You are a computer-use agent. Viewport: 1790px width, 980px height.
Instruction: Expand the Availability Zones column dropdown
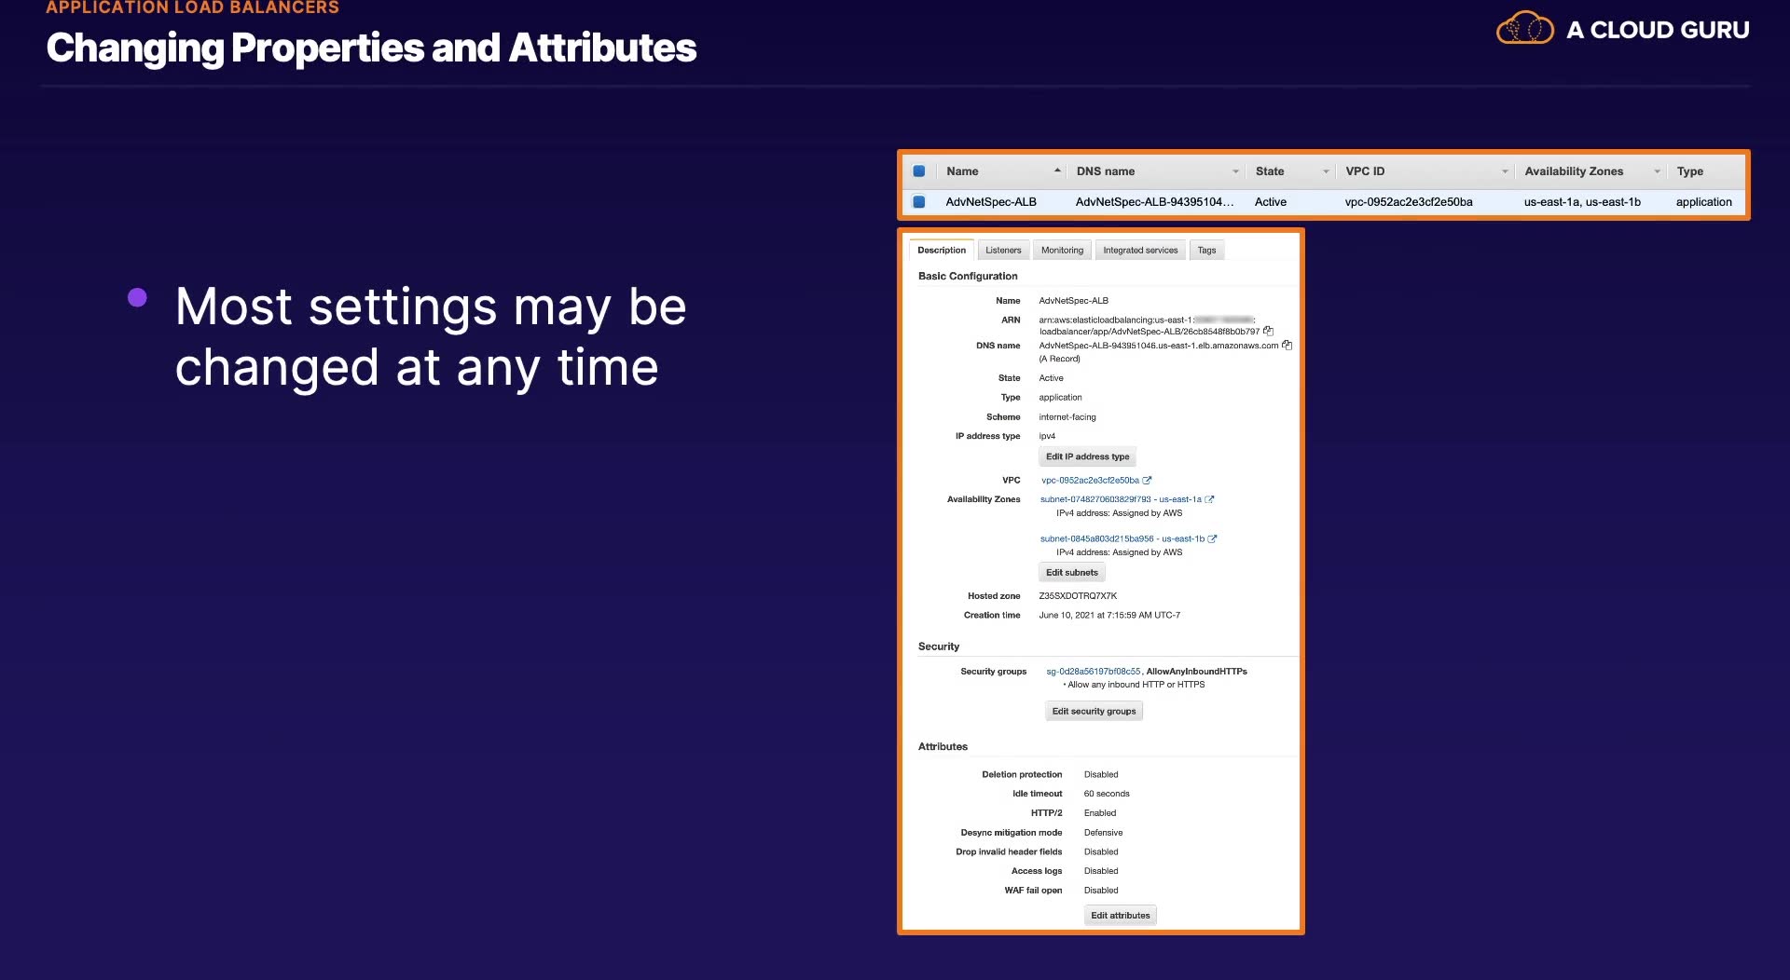pyautogui.click(x=1658, y=171)
